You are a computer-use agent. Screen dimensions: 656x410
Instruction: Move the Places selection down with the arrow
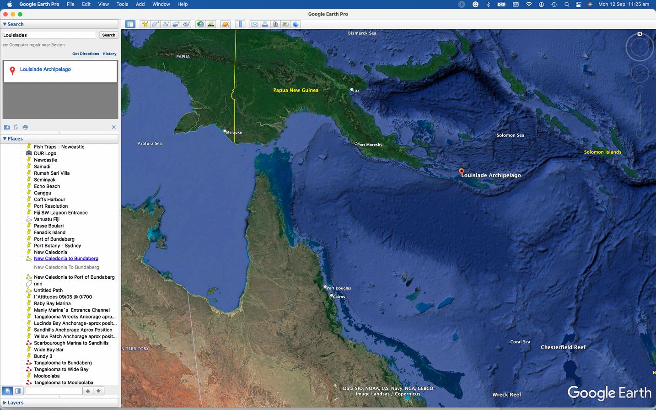pyautogui.click(x=98, y=391)
